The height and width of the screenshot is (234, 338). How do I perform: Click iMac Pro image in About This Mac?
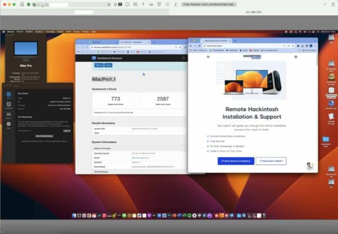click(x=26, y=51)
